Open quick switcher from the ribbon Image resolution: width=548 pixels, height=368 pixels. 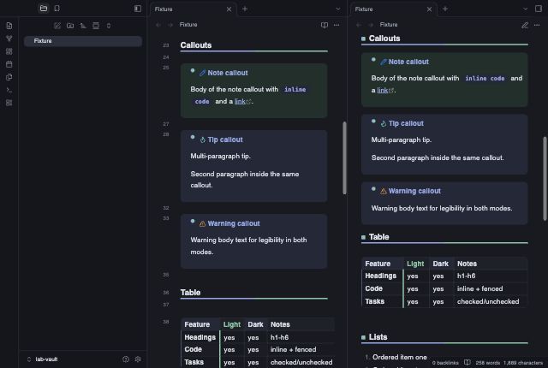tap(9, 26)
